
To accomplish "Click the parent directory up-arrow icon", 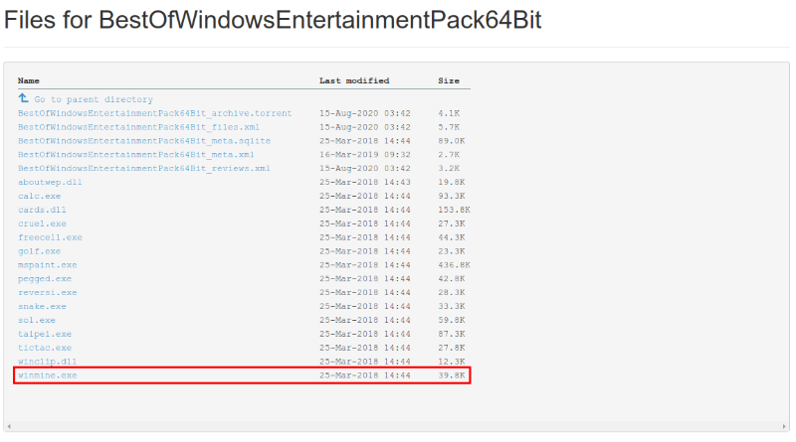I will pos(24,99).
